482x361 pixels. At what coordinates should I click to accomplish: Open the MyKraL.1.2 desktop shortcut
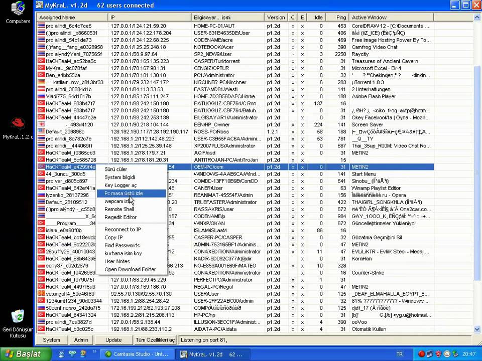(x=18, y=128)
